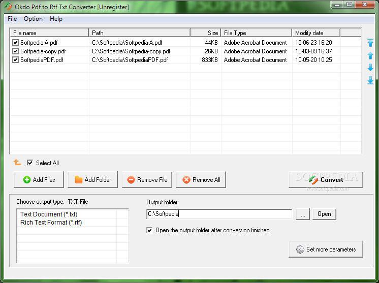Click the Add Files button

coord(39,179)
